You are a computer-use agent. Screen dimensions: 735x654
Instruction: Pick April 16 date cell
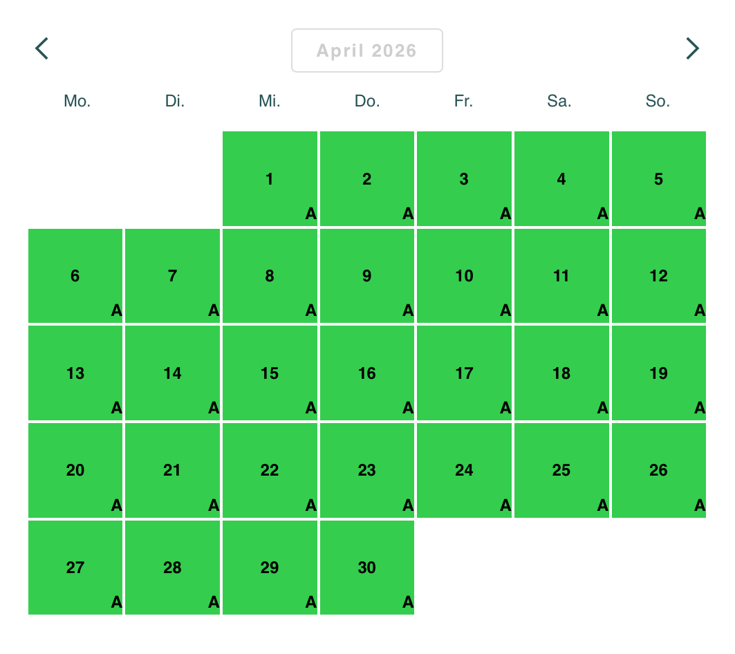pyautogui.click(x=366, y=373)
